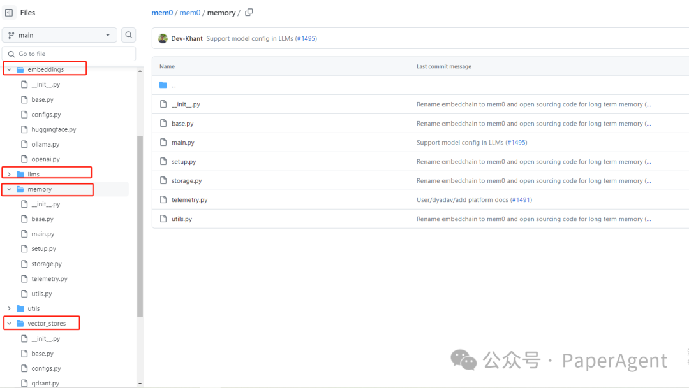Viewport: 689px width, 388px height.
Task: Open the mem0 root breadcrumb link
Action: point(162,13)
